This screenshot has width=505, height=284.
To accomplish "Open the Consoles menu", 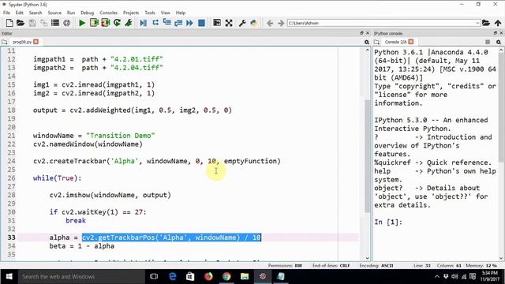I will pyautogui.click(x=108, y=13).
